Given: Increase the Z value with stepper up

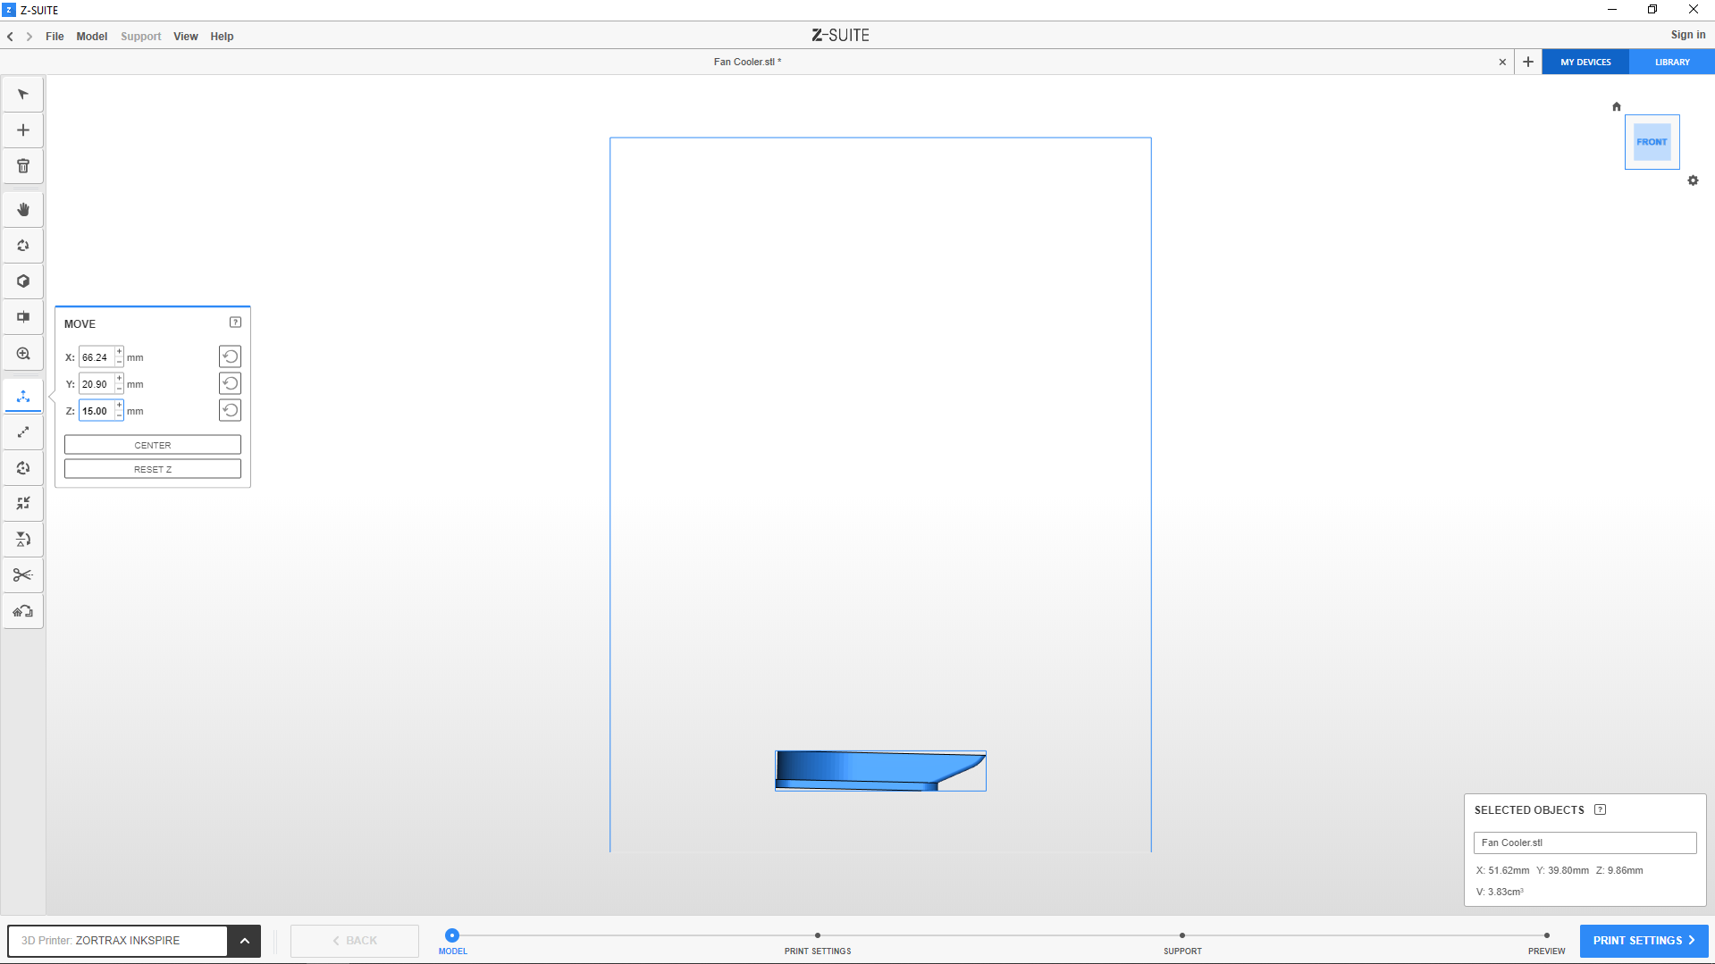Looking at the screenshot, I should (119, 406).
